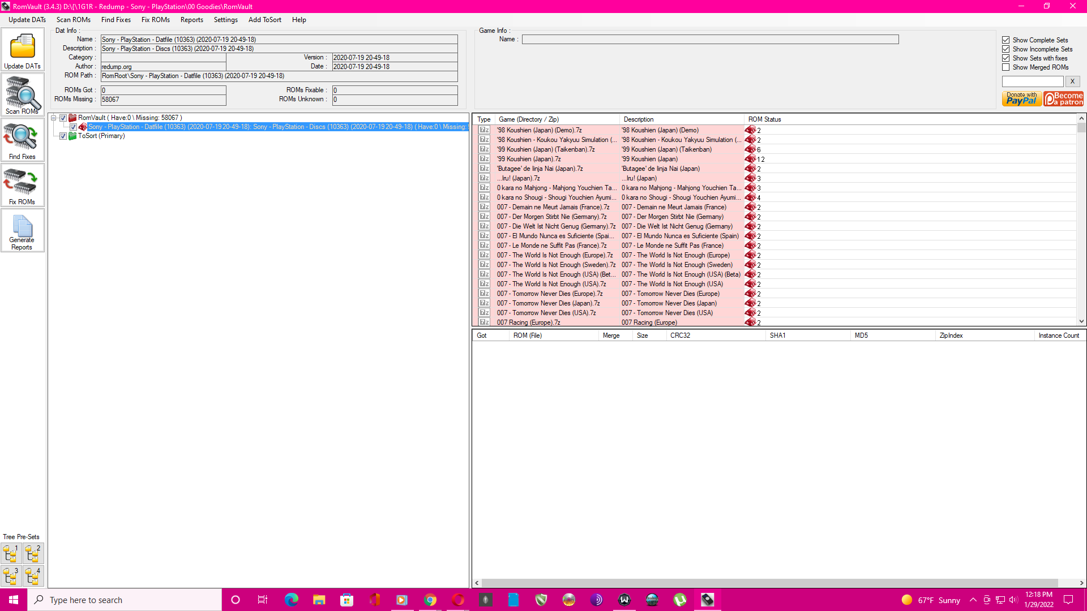Open the Reports menu
Screen dimensions: 1087x611
[192, 20]
